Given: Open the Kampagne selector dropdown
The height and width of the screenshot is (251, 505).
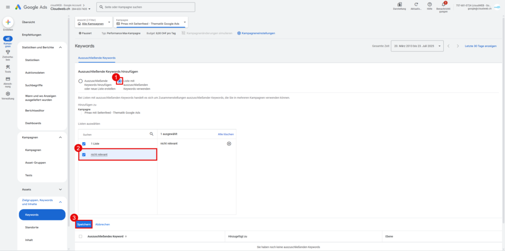Looking at the screenshot, I should (x=150, y=22).
